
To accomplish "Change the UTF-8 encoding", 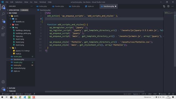I will [144, 94].
